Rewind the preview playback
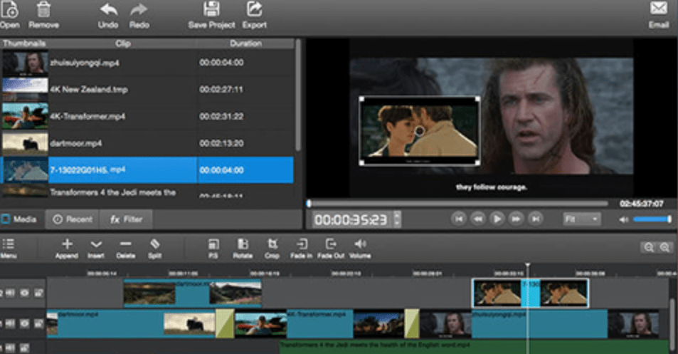 [478, 219]
